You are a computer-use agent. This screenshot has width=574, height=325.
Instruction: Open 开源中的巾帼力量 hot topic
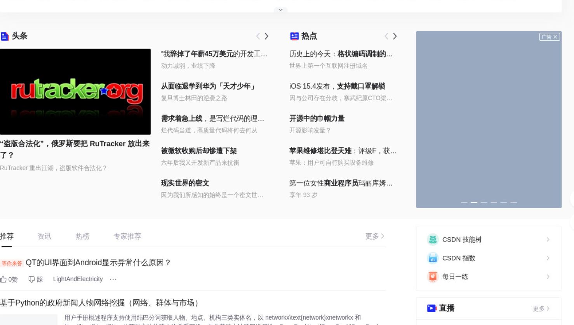317,118
